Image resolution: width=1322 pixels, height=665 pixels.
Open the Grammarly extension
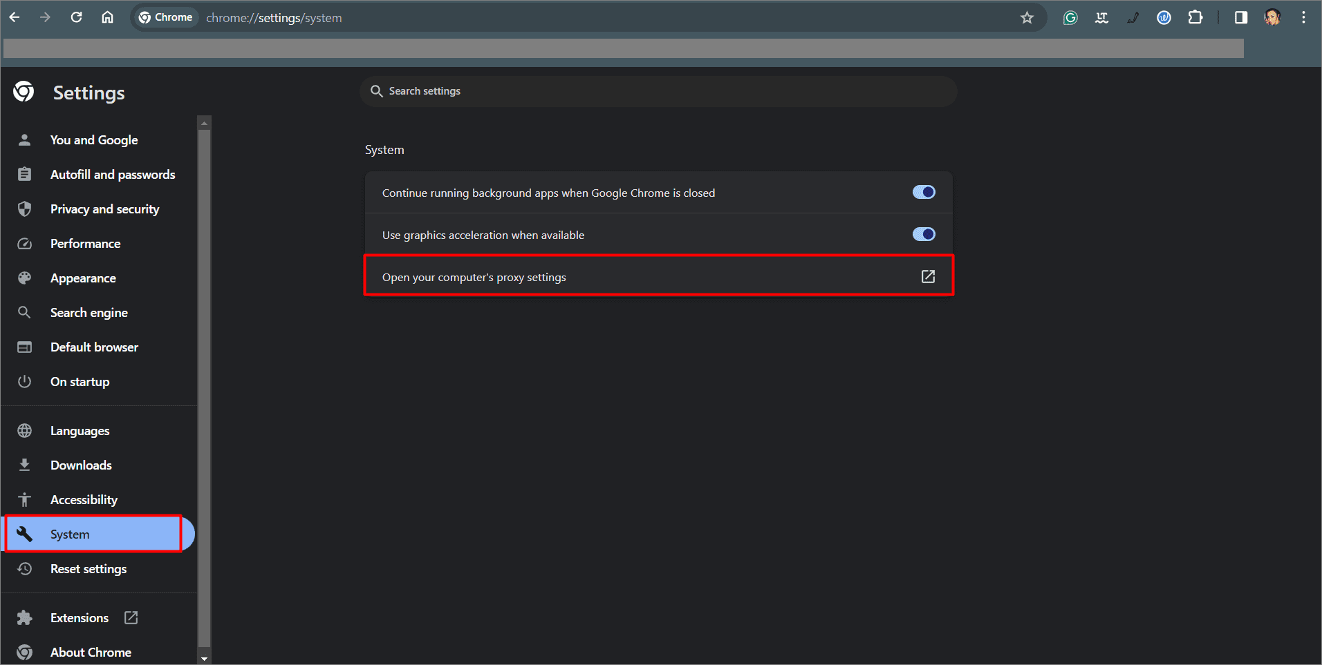click(x=1070, y=17)
